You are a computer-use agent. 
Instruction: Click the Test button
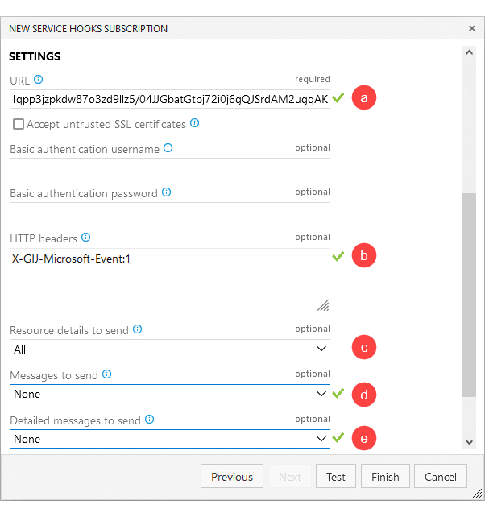pyautogui.click(x=336, y=476)
